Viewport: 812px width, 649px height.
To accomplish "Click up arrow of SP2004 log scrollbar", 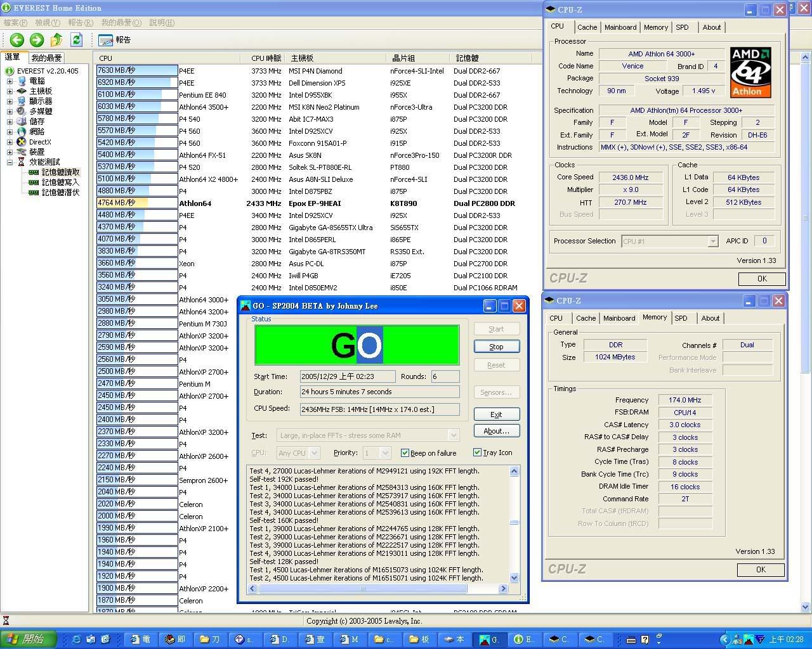I will coord(514,471).
